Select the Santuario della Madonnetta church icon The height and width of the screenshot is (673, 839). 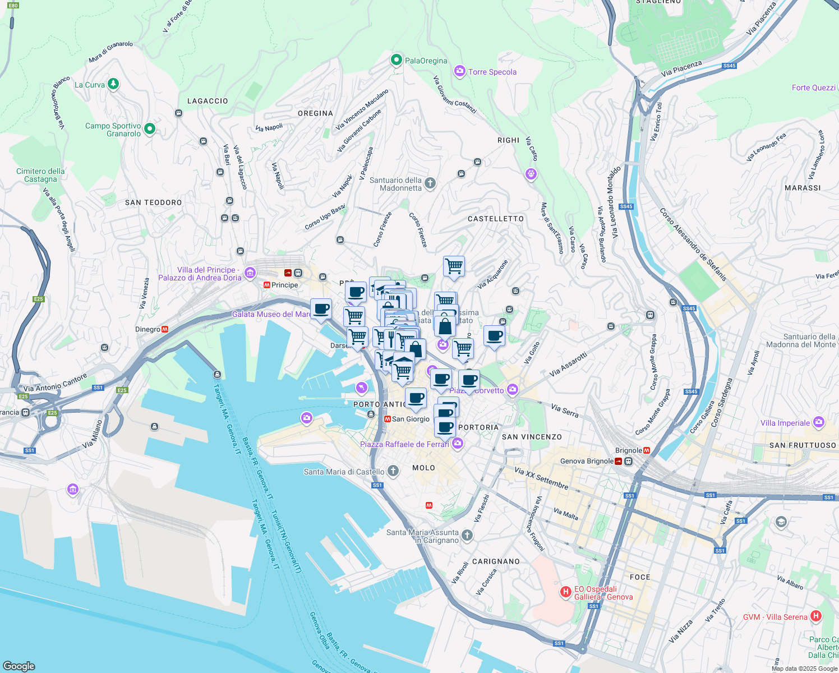click(430, 183)
